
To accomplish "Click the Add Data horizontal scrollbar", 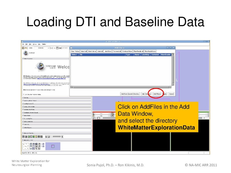I will [x=121, y=87].
